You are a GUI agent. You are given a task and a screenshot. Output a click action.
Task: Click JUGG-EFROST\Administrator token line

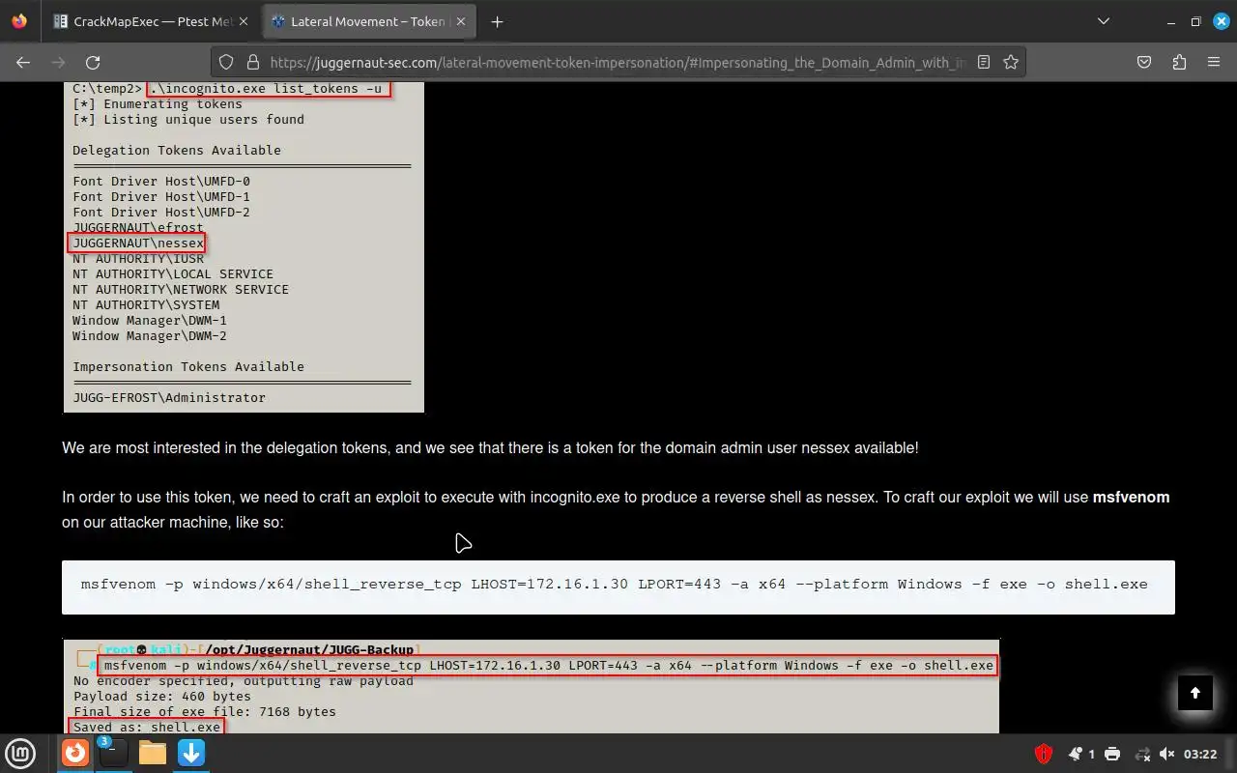169,397
